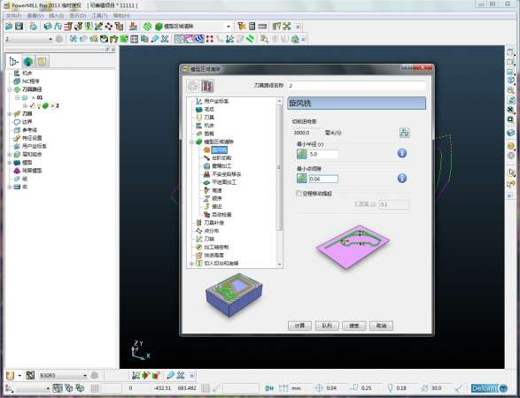Click the 队列 button

coord(327,325)
